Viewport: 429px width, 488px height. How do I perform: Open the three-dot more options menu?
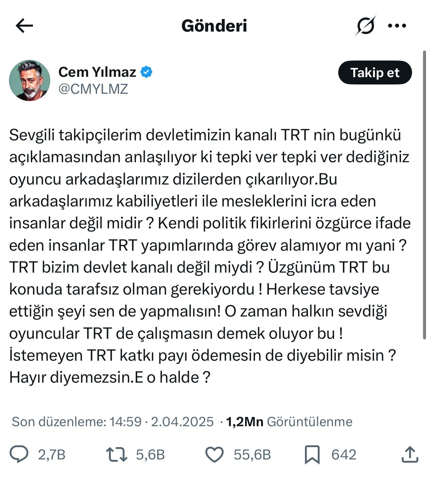pos(397,26)
